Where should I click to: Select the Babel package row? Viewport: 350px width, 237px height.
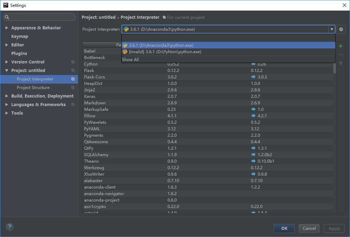tap(102, 51)
